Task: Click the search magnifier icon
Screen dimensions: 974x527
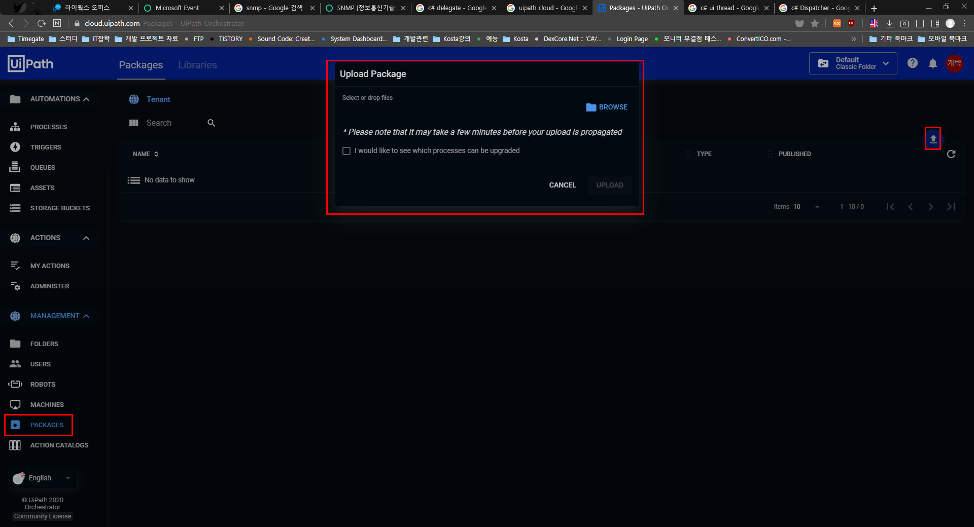Action: click(x=212, y=123)
